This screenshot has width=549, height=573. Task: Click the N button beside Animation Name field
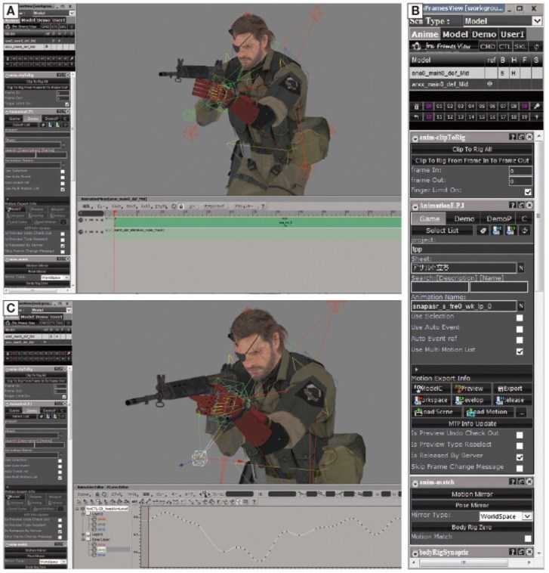tap(521, 306)
